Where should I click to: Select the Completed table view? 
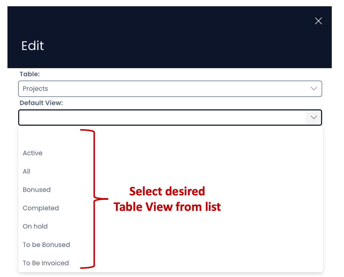coord(171,208)
